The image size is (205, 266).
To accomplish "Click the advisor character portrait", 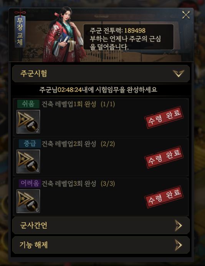I will [64, 35].
